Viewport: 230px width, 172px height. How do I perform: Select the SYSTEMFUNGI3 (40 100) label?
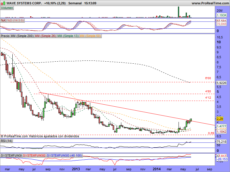(x=64, y=155)
